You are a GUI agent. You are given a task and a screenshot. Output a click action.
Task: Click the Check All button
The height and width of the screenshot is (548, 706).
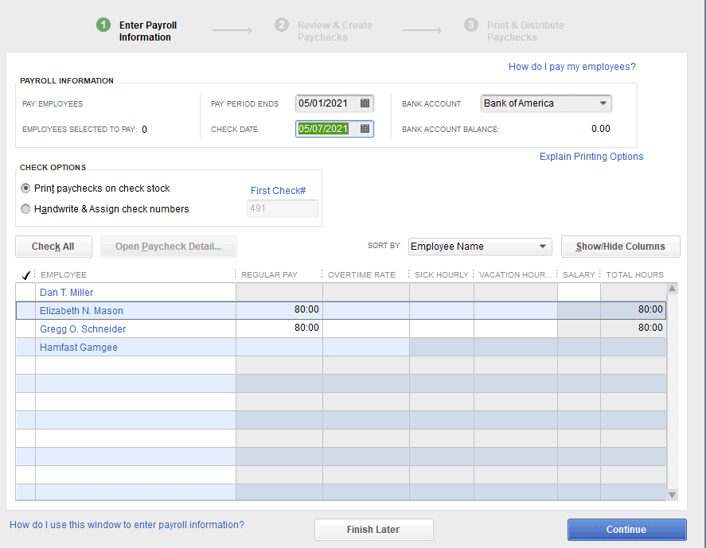point(53,247)
